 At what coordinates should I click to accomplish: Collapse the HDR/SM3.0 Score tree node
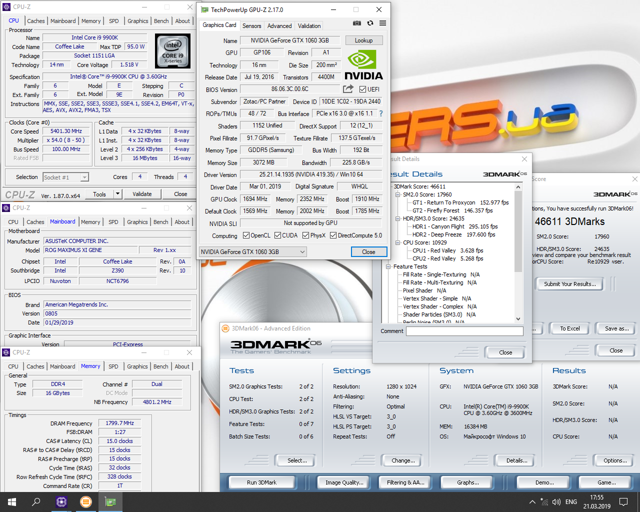(x=398, y=218)
